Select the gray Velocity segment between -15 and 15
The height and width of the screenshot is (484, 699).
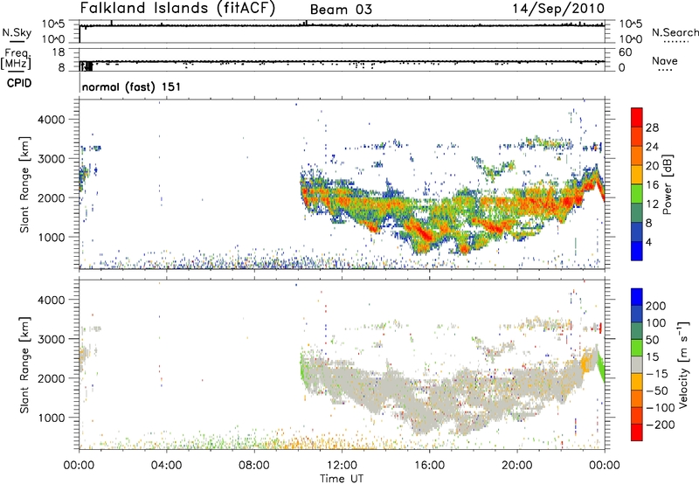click(637, 364)
